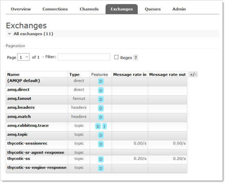Click the D badge for thycotic-sessionrec
Viewport: 226px width, 184px height.
pyautogui.click(x=101, y=144)
